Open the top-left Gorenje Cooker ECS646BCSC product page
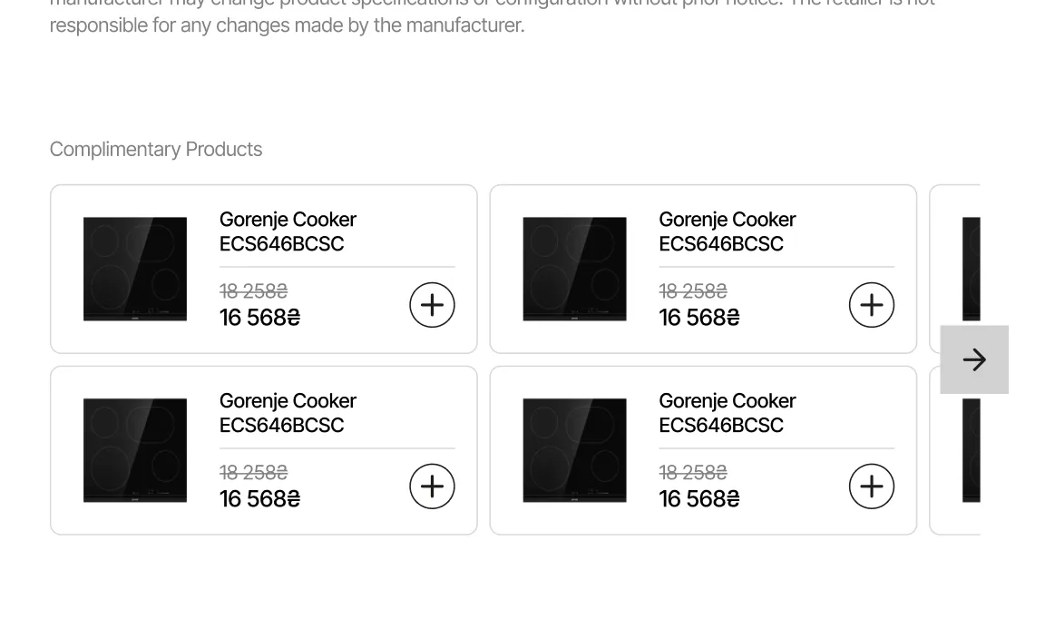 pyautogui.click(x=288, y=231)
